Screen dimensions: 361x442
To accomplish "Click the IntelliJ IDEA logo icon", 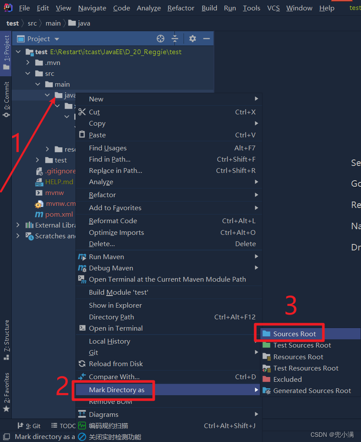I will coord(8,8).
